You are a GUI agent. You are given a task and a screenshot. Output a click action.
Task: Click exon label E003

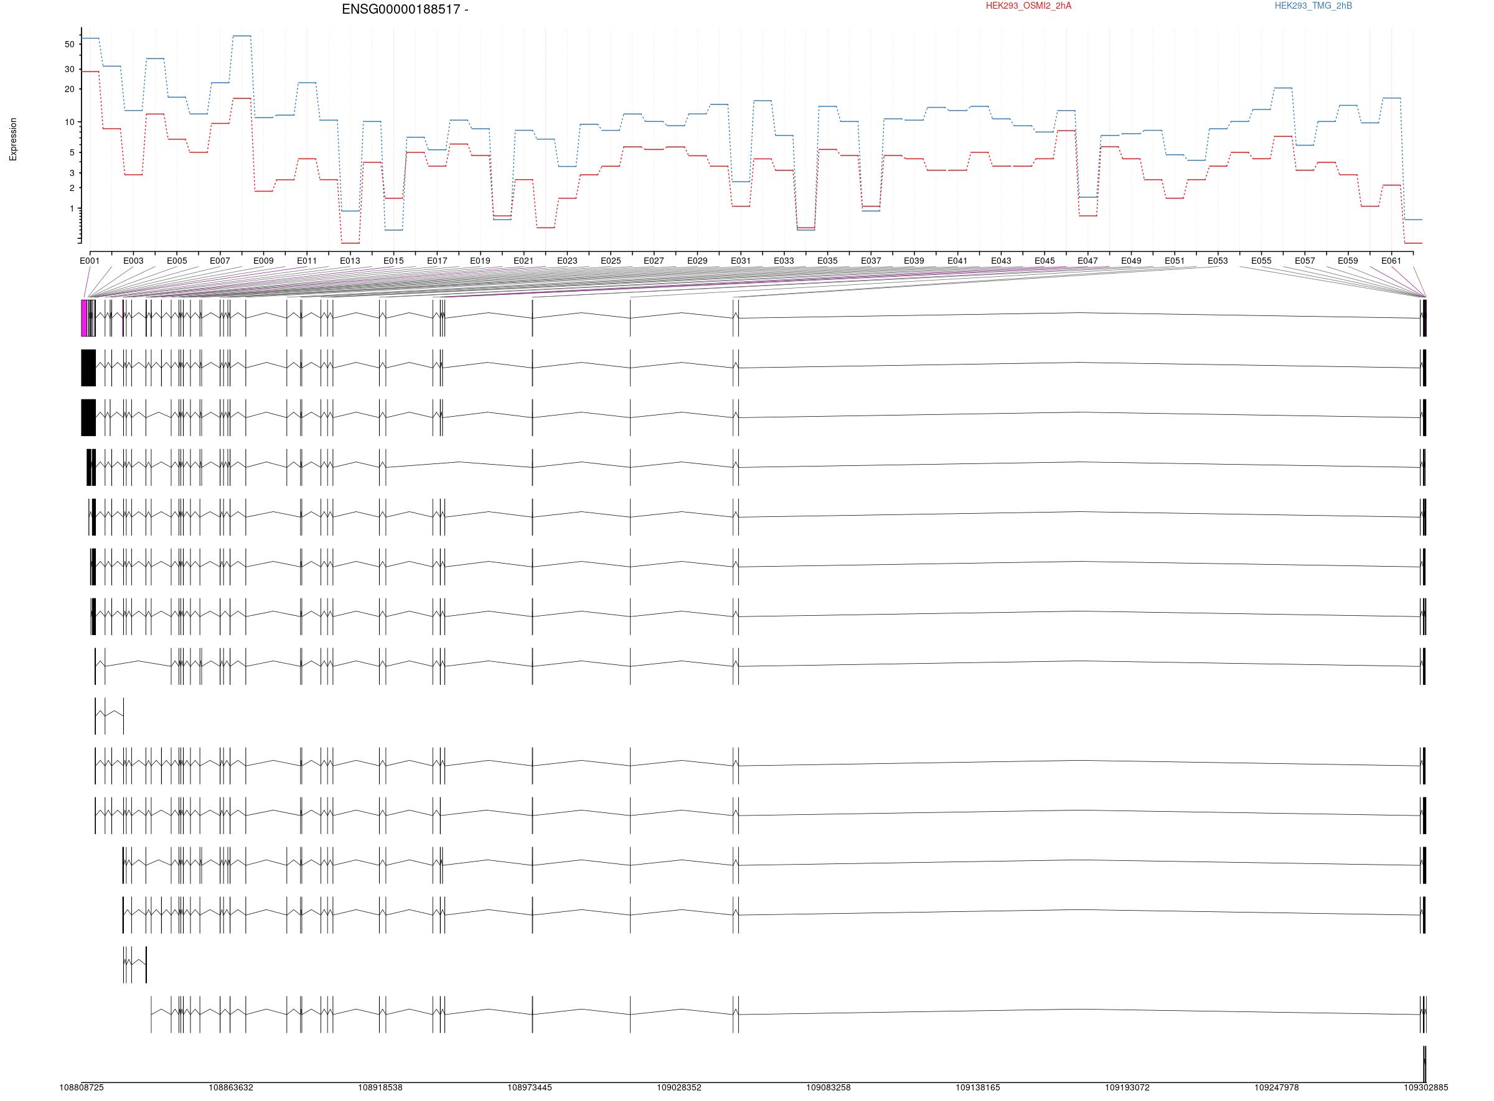click(x=133, y=261)
